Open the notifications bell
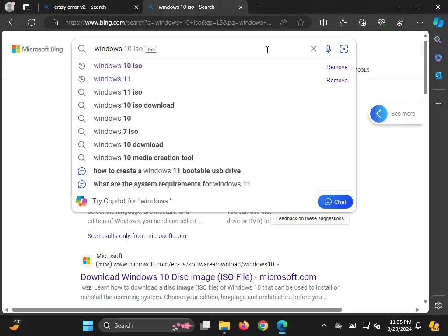This screenshot has width=448, height=336. (x=418, y=325)
